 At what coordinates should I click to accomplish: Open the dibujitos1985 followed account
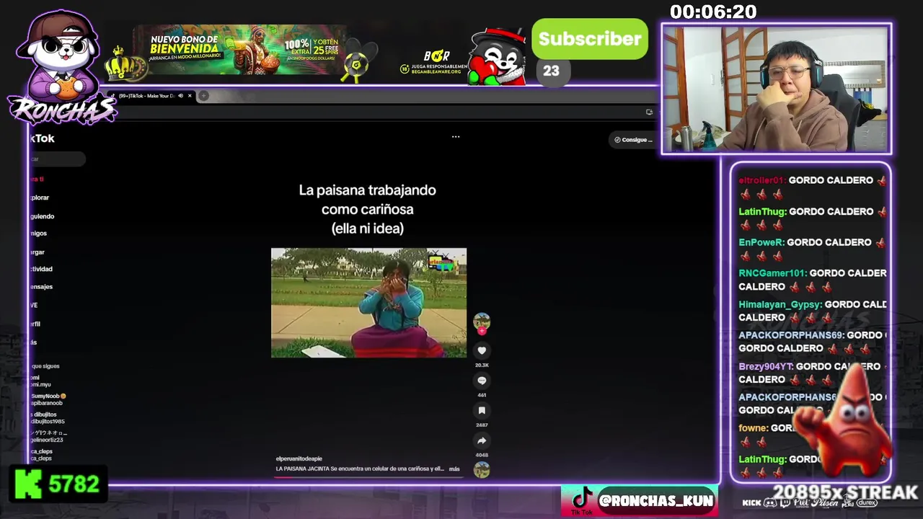[x=48, y=418]
